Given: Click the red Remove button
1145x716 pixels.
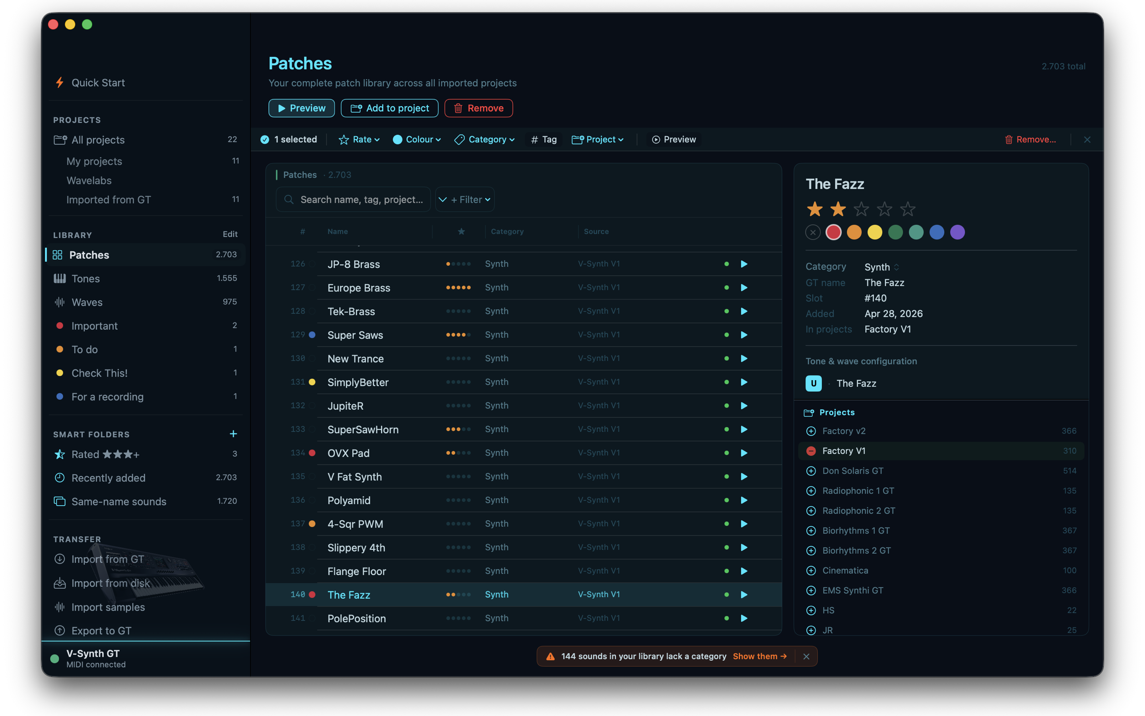Looking at the screenshot, I should point(478,108).
